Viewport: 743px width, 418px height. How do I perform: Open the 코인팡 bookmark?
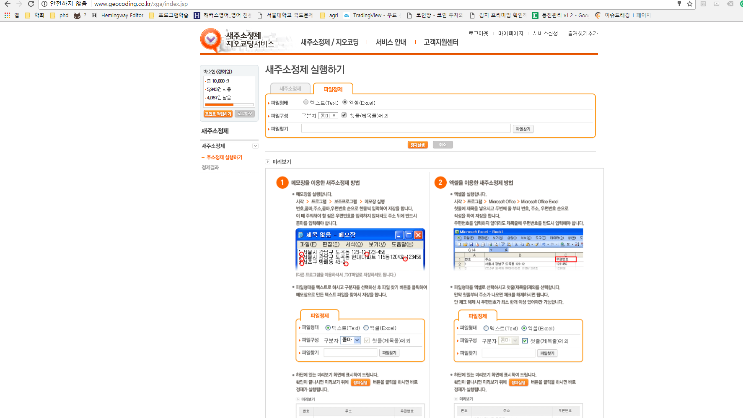[x=435, y=15]
